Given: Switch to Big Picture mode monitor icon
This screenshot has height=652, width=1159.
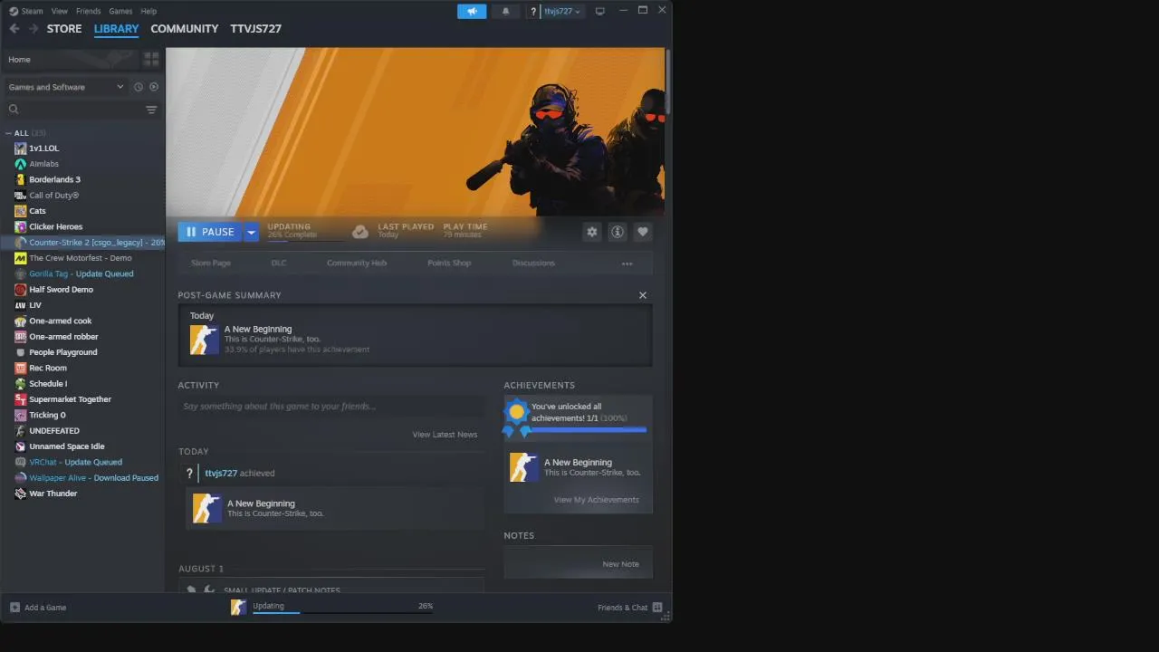Looking at the screenshot, I should click(x=599, y=11).
